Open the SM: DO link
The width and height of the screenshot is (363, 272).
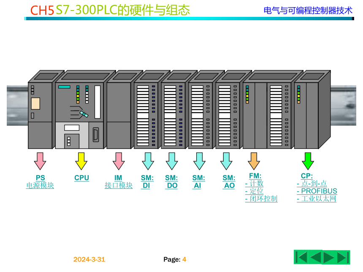point(171,182)
